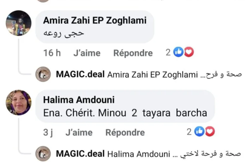
Task: Open Amira Zahi EP Zoghlami's profile picture
Action: point(18,23)
